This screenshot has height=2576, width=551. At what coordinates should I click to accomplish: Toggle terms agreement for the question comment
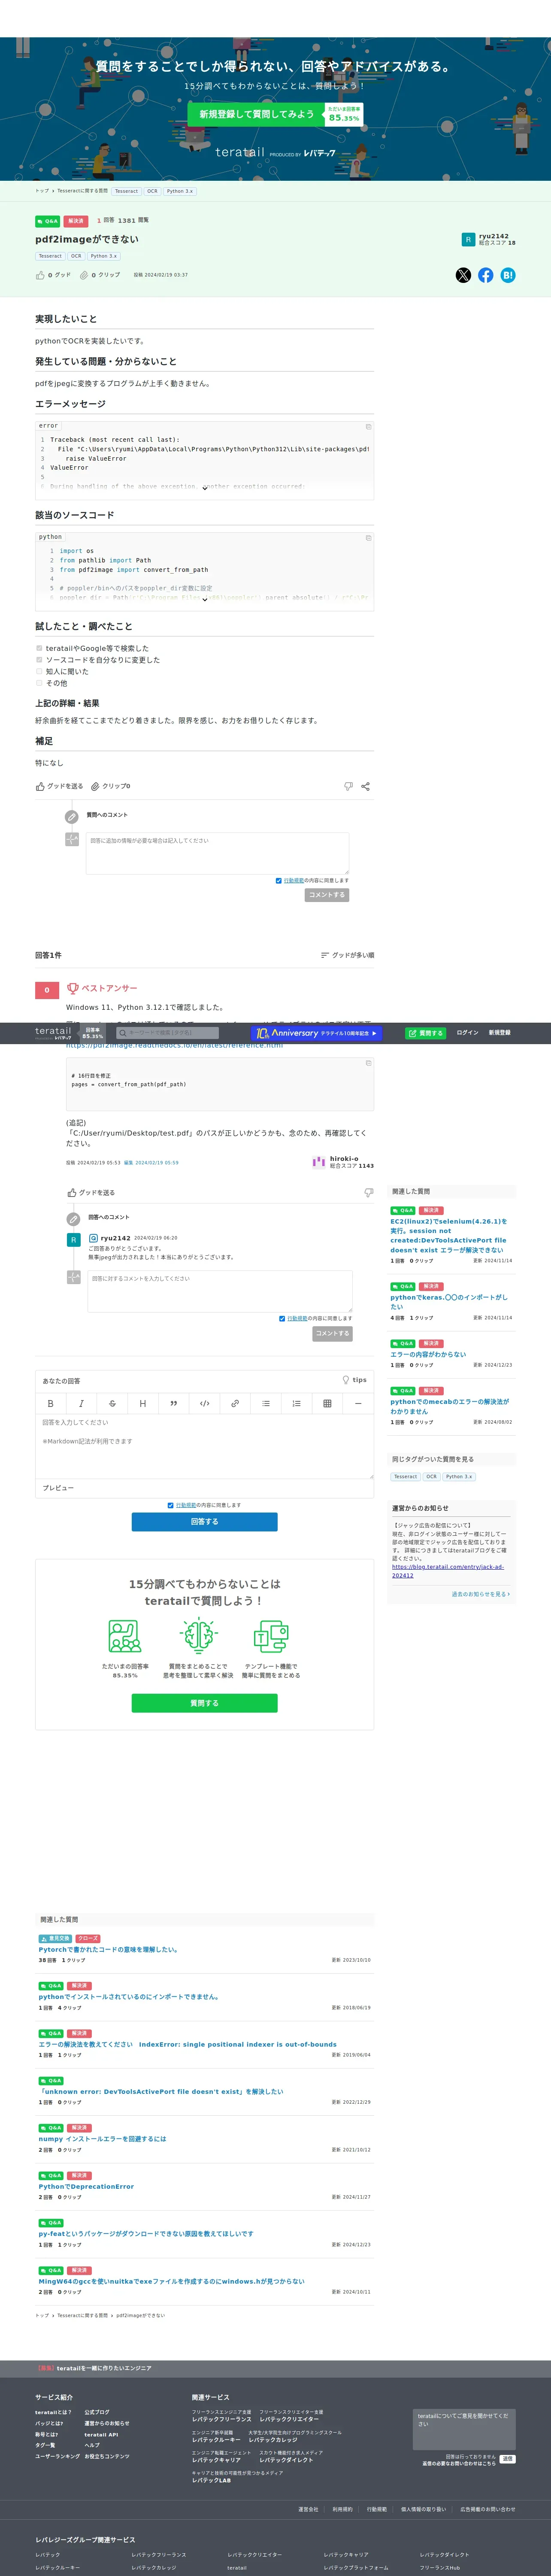pos(278,881)
